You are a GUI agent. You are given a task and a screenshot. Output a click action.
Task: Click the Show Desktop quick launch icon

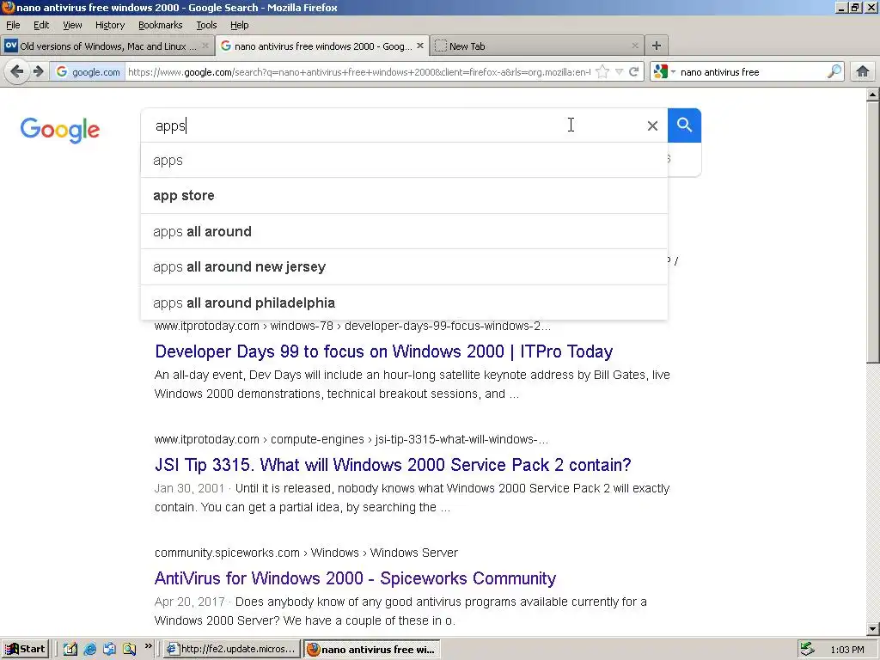click(x=70, y=650)
